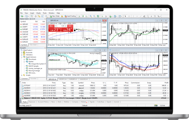
Task: Click the Profiles toolbar icon
Action: (26, 16)
